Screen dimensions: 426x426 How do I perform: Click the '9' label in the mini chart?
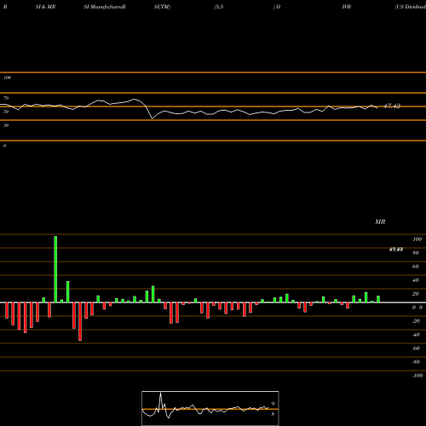click(x=273, y=403)
